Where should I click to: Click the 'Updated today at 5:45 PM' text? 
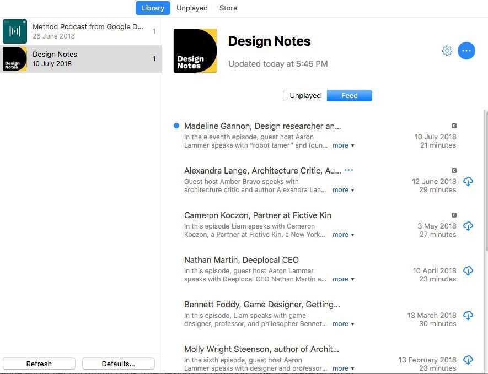point(278,64)
